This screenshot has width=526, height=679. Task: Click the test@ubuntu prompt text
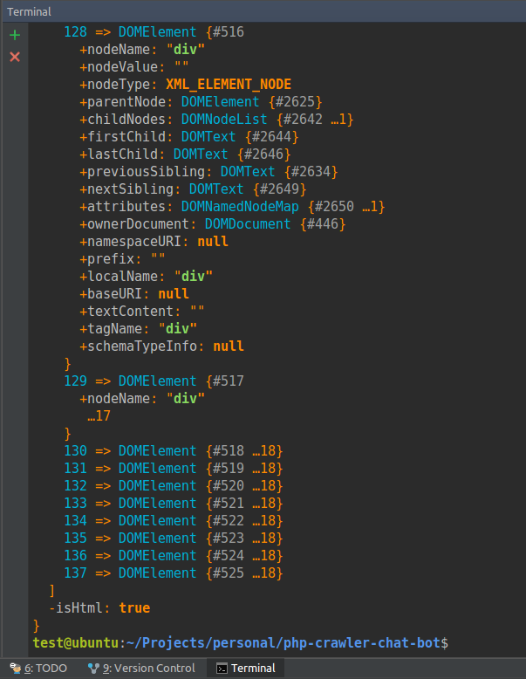coord(76,642)
